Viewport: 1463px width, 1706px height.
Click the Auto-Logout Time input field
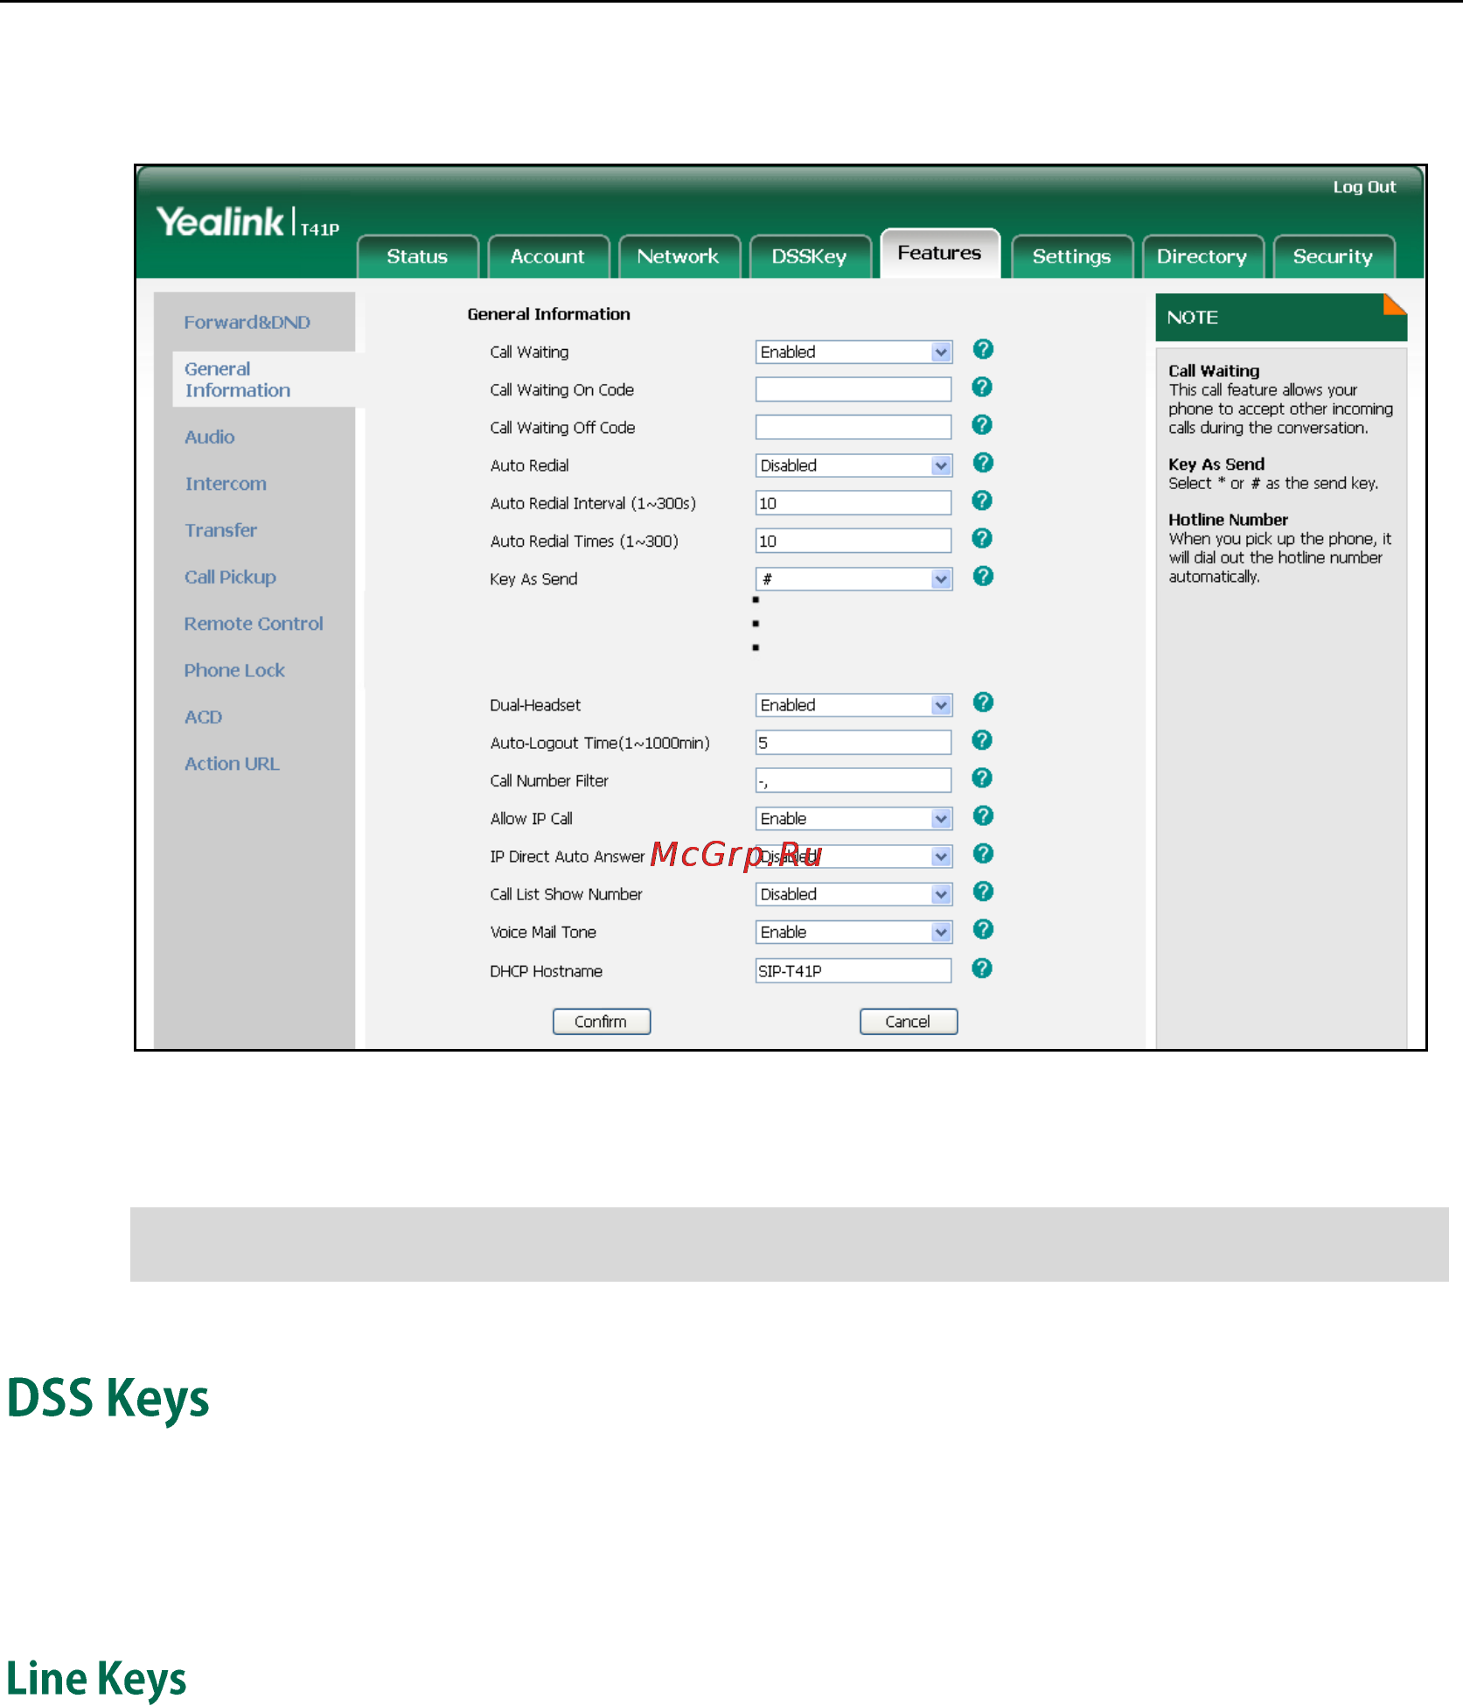click(x=853, y=743)
